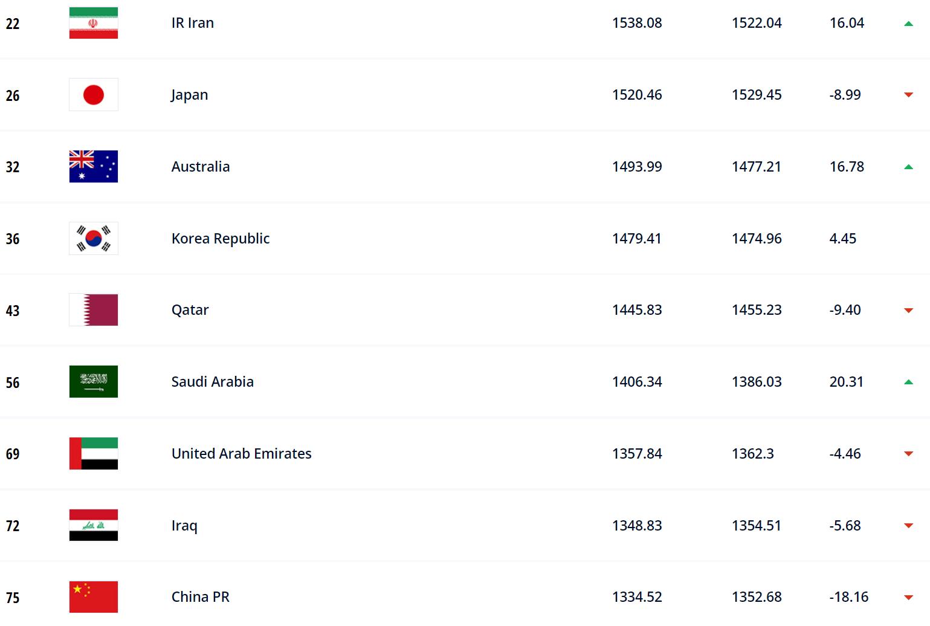Screen dimensions: 930x626
Task: Click the IR Iran flag icon
Action: (x=94, y=23)
